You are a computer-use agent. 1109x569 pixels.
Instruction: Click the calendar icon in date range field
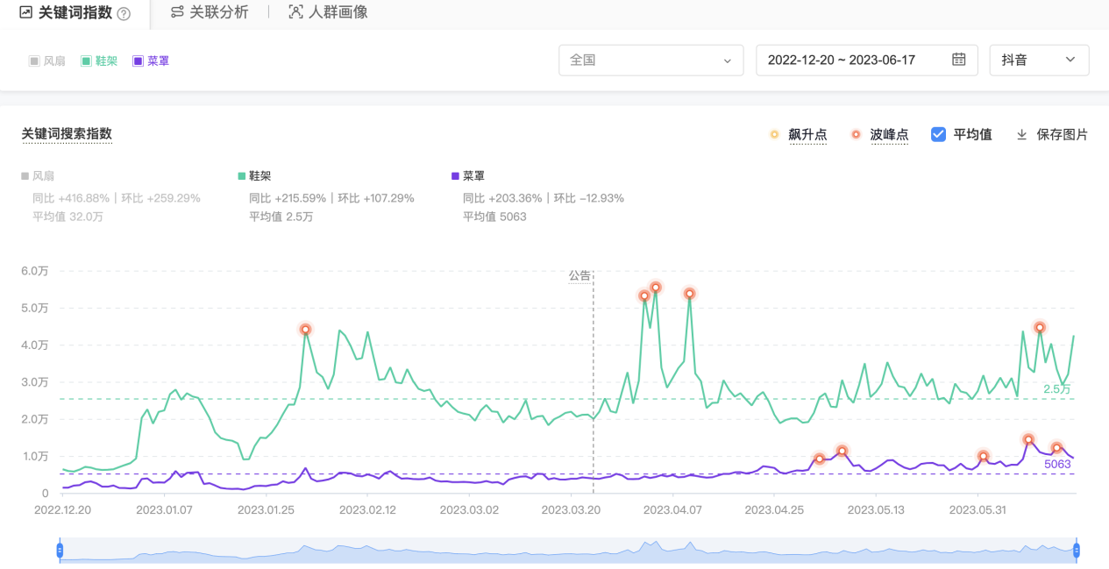coord(958,60)
